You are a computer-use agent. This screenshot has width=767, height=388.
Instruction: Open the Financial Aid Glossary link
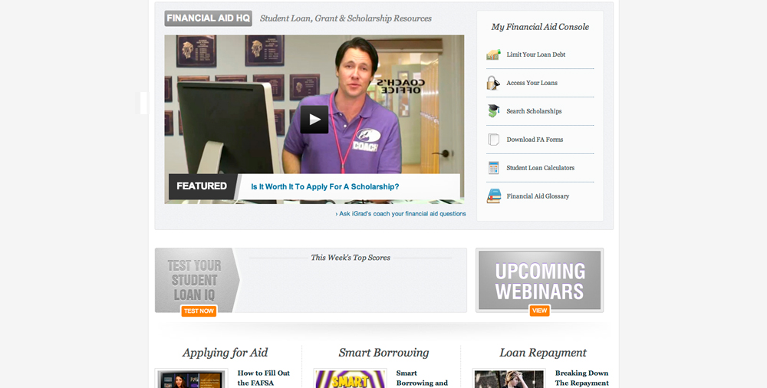point(538,196)
